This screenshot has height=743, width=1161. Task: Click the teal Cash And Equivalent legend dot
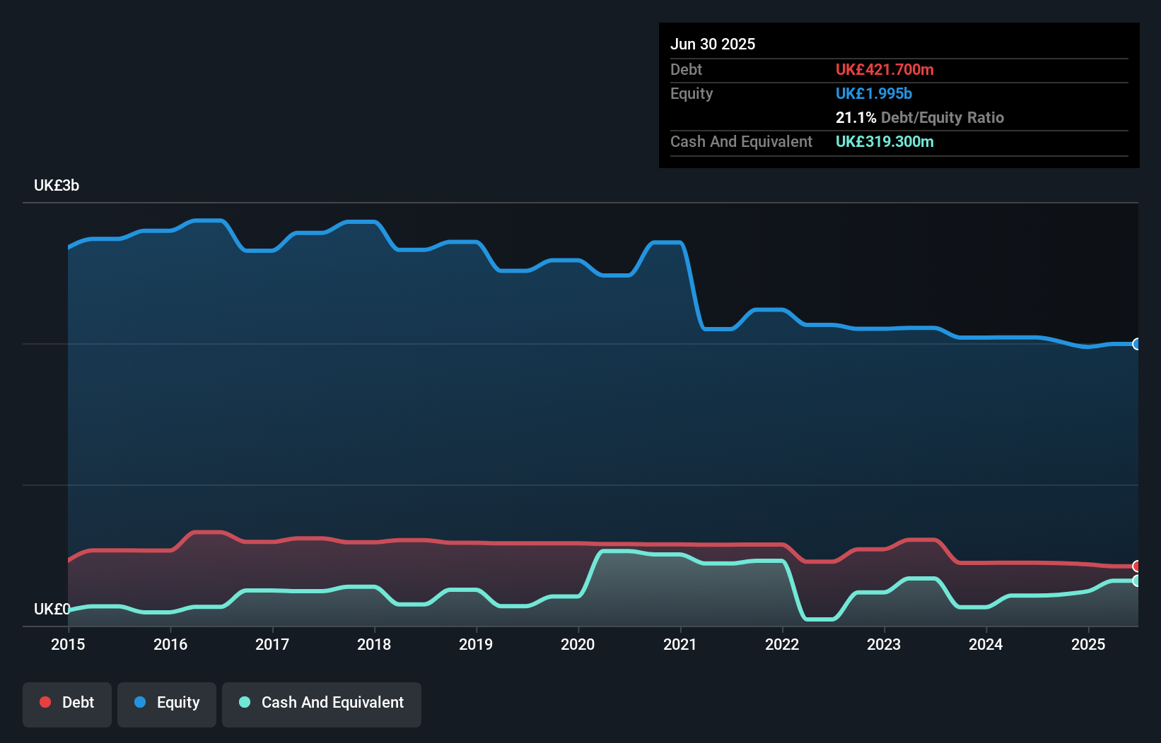pyautogui.click(x=244, y=702)
